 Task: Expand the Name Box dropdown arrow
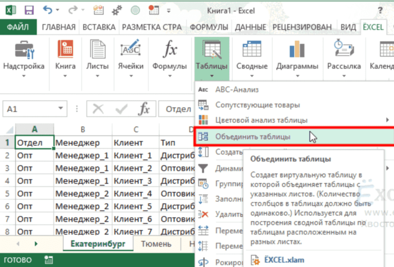(x=61, y=109)
